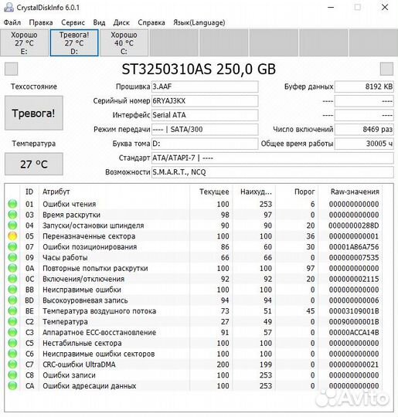Click the next disk square button
Image resolution: width=398 pixels, height=417 pixels.
386,69
